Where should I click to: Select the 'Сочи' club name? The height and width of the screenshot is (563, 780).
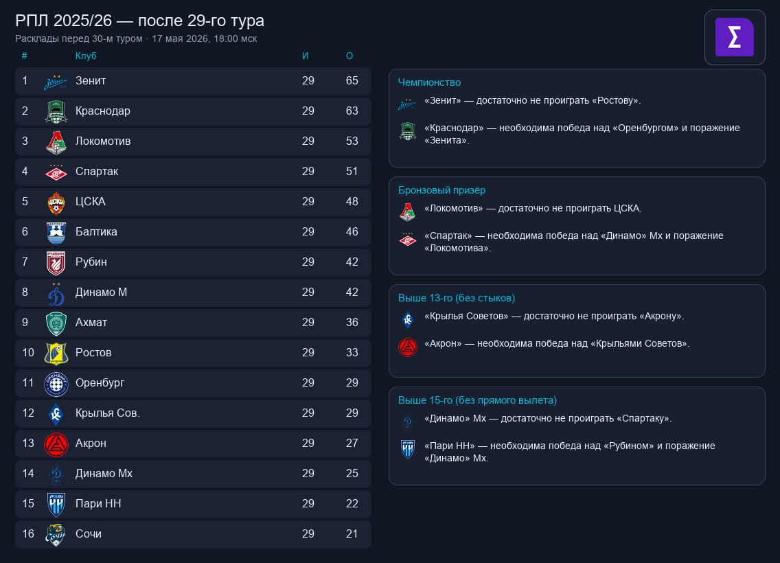[88, 534]
